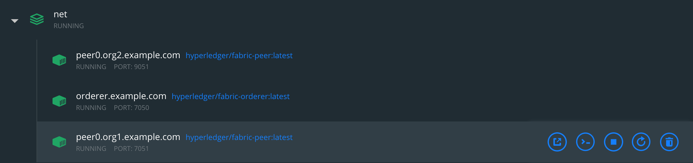Image resolution: width=693 pixels, height=163 pixels.
Task: Click container icon of peer0.org2.example.com
Action: pyautogui.click(x=59, y=60)
